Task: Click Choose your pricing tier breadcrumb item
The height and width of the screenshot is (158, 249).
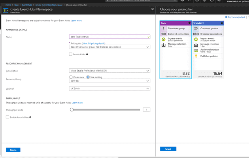Action: click(x=76, y=5)
